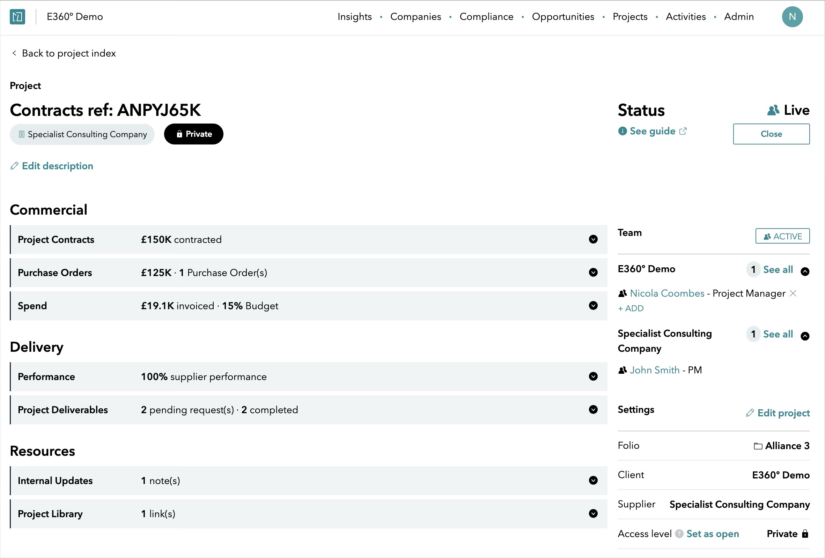Viewport: 825px width, 558px height.
Task: Open John Smith profile link
Action: [x=655, y=370]
